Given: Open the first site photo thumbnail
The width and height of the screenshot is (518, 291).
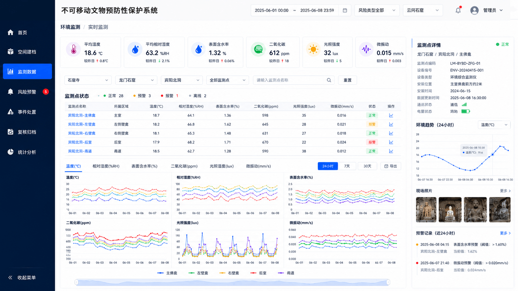Looking at the screenshot, I should pyautogui.click(x=426, y=210).
